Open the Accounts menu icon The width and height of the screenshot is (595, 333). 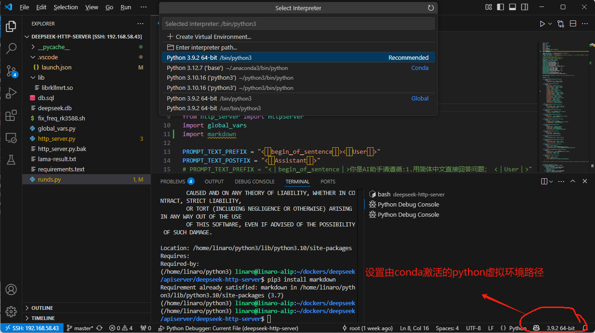(11, 289)
